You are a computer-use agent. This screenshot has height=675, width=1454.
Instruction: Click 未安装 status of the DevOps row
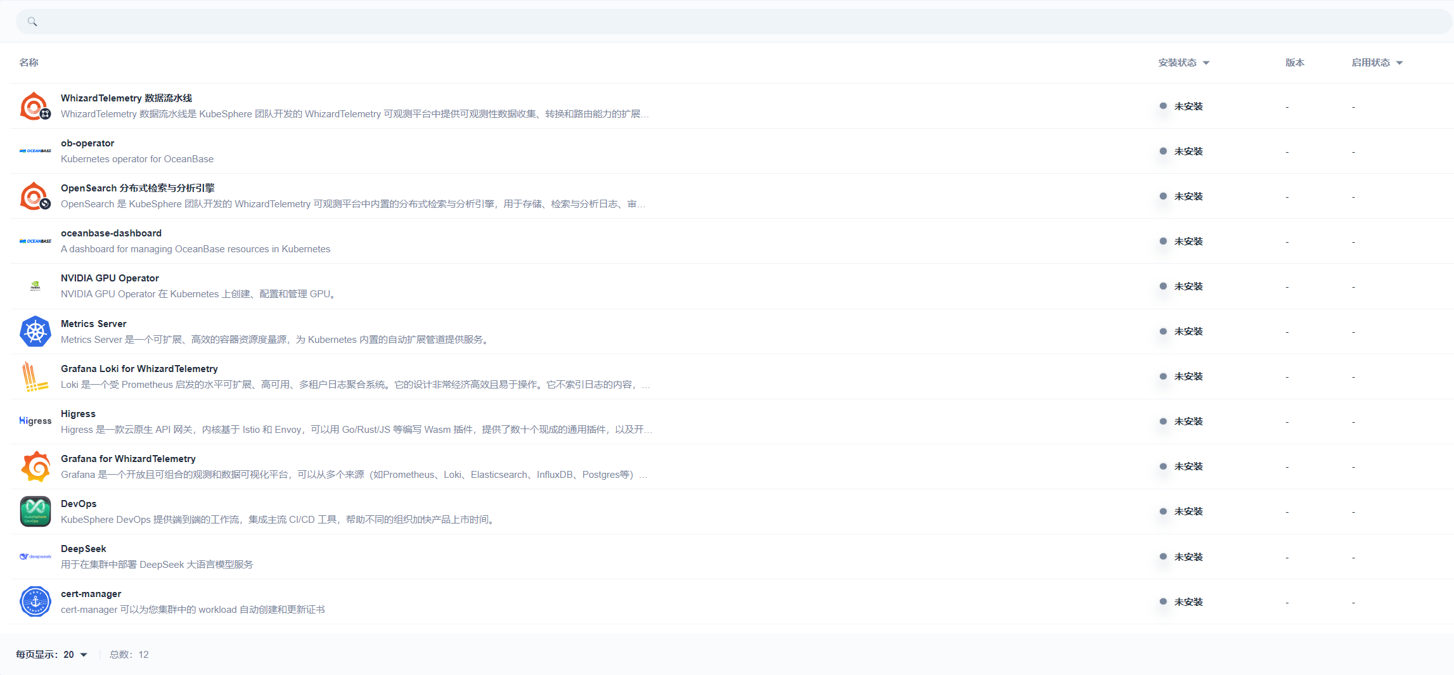[x=1188, y=511]
